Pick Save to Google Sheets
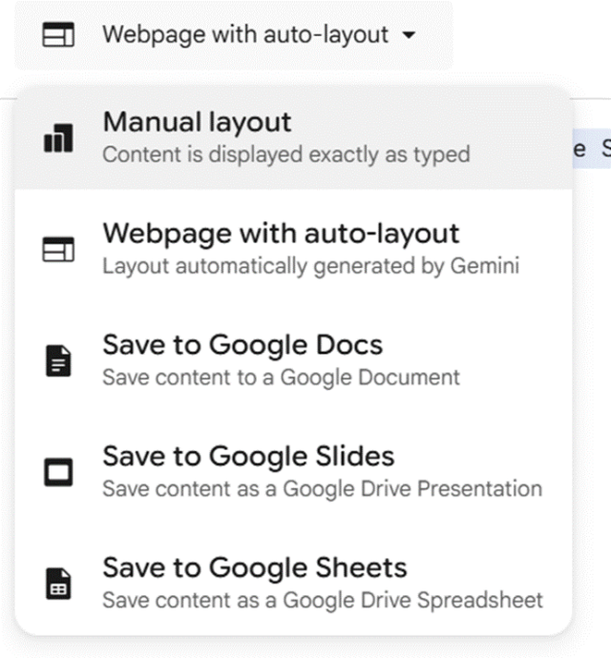This screenshot has height=658, width=611. point(293,584)
